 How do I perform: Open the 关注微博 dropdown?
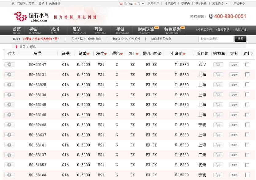(227, 4)
